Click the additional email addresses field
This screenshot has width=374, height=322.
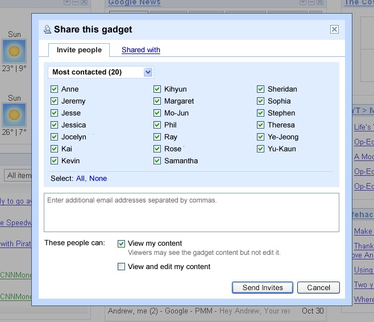coord(192,212)
